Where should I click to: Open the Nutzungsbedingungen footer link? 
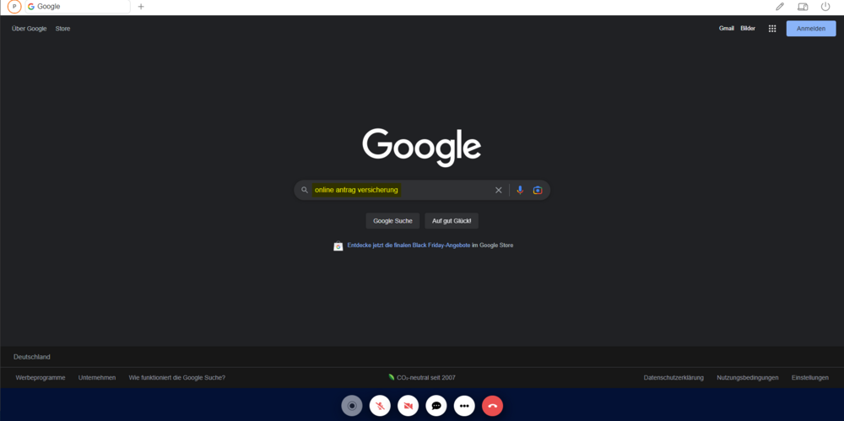(747, 377)
